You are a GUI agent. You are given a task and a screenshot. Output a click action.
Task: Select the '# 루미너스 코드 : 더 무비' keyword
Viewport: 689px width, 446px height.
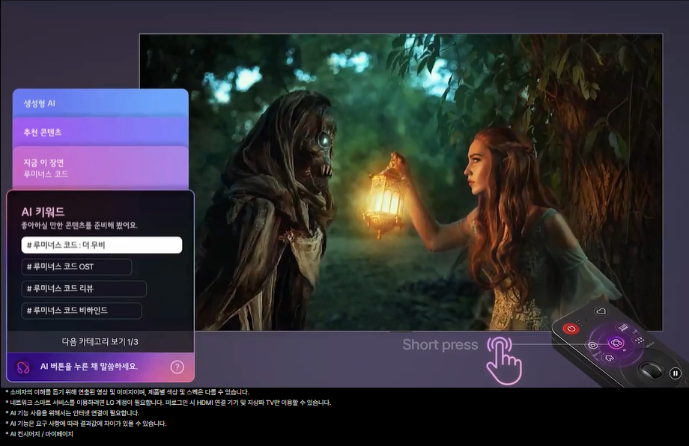click(x=102, y=245)
